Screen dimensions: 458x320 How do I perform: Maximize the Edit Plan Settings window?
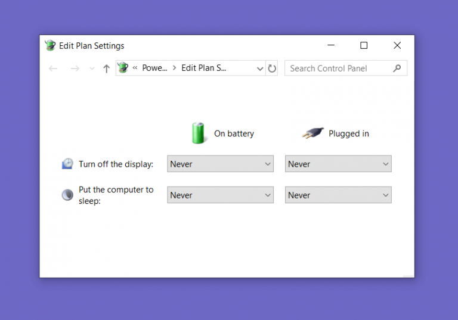pyautogui.click(x=364, y=45)
